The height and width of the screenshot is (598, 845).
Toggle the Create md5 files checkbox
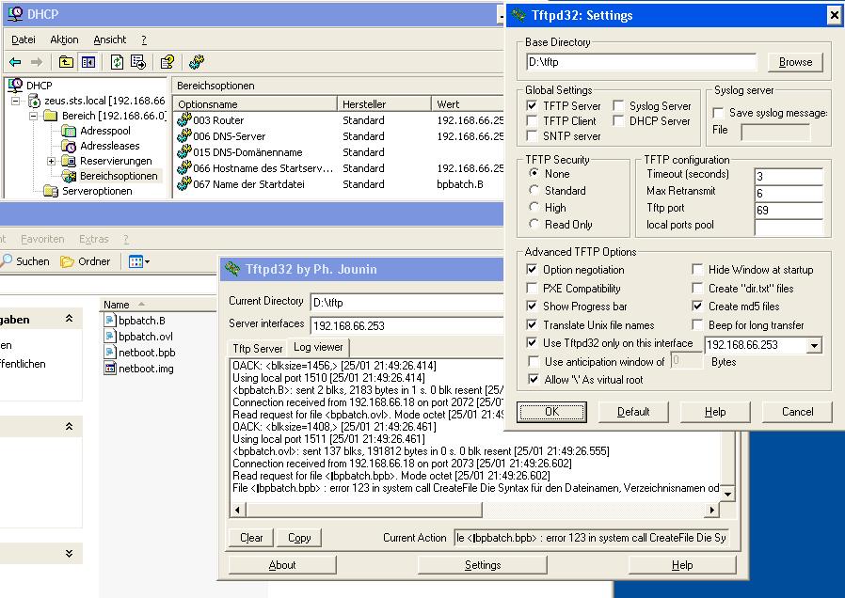point(698,307)
